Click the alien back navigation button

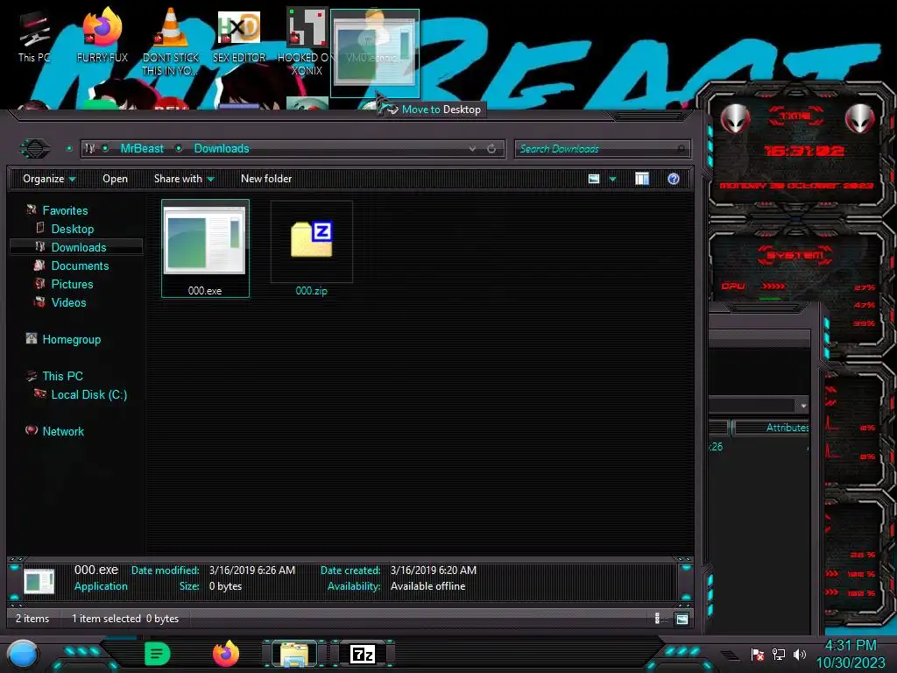click(35, 149)
